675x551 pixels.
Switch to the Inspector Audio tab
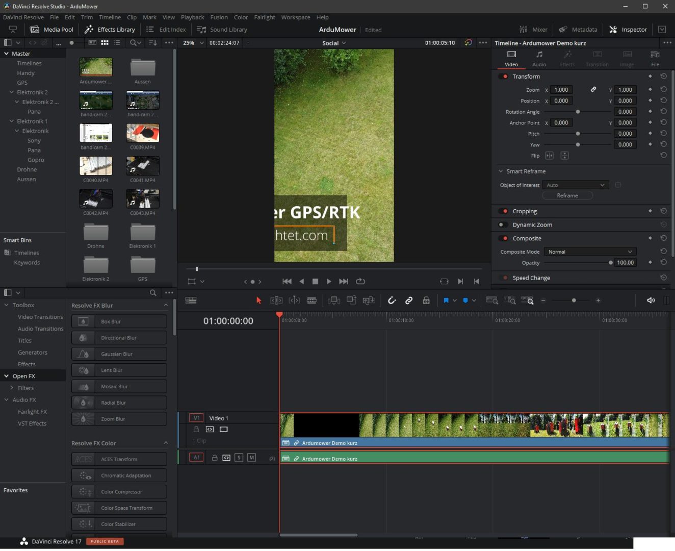pyautogui.click(x=539, y=58)
